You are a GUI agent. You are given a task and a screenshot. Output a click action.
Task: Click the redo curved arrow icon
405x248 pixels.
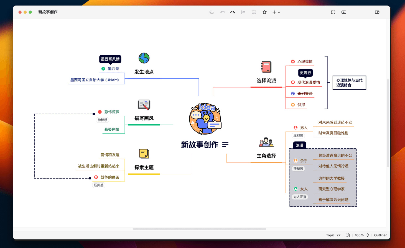click(233, 12)
